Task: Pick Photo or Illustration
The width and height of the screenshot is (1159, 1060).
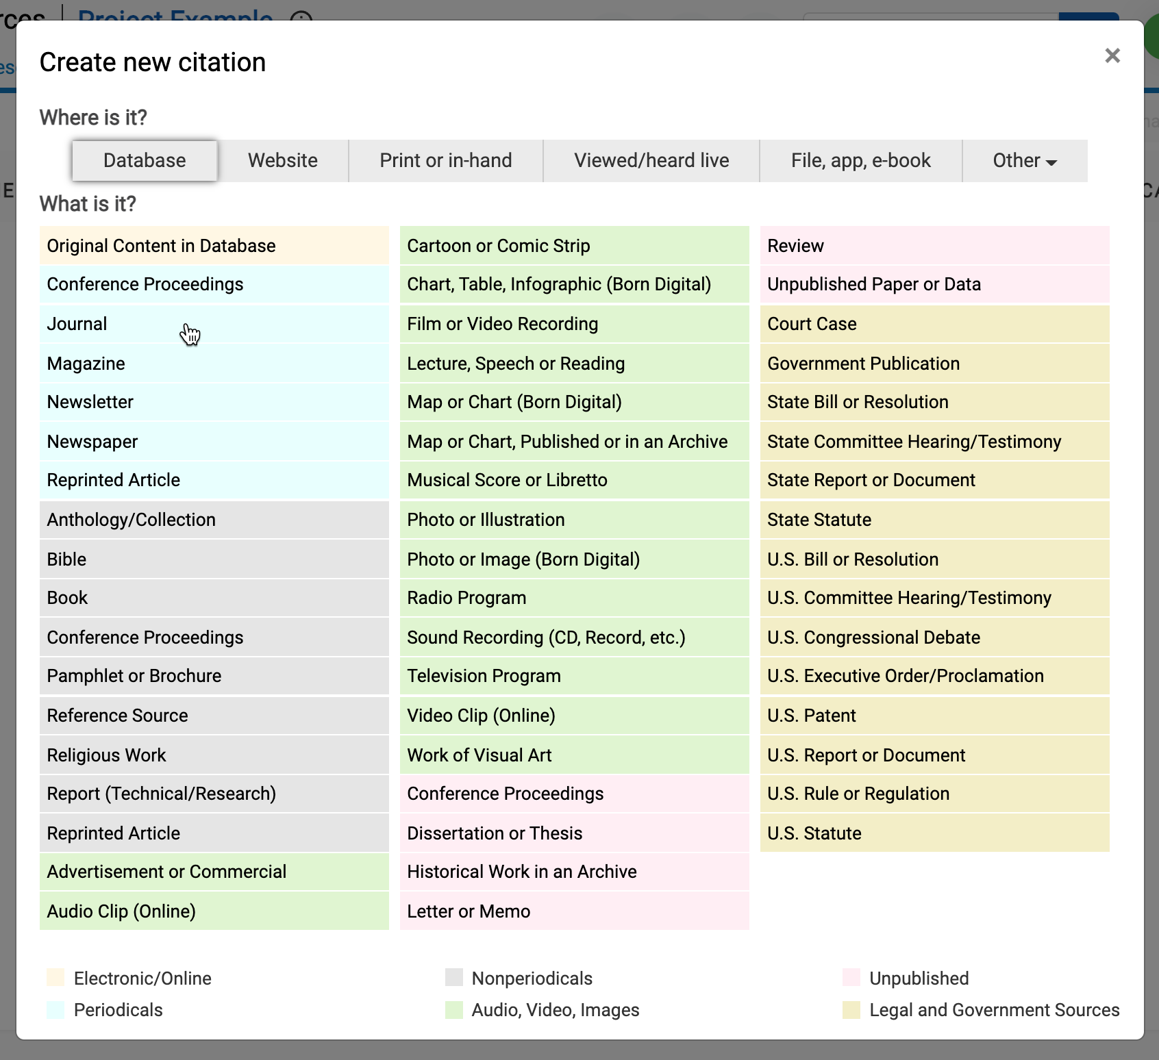Action: coord(575,520)
